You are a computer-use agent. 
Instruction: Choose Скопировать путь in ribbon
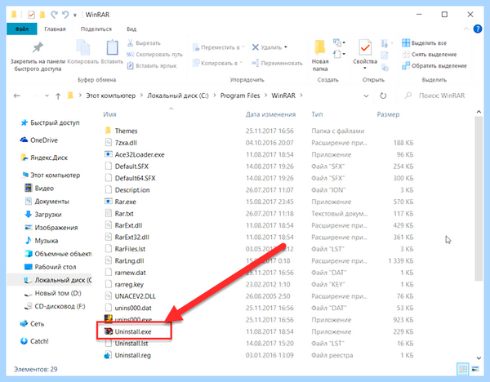[x=154, y=55]
